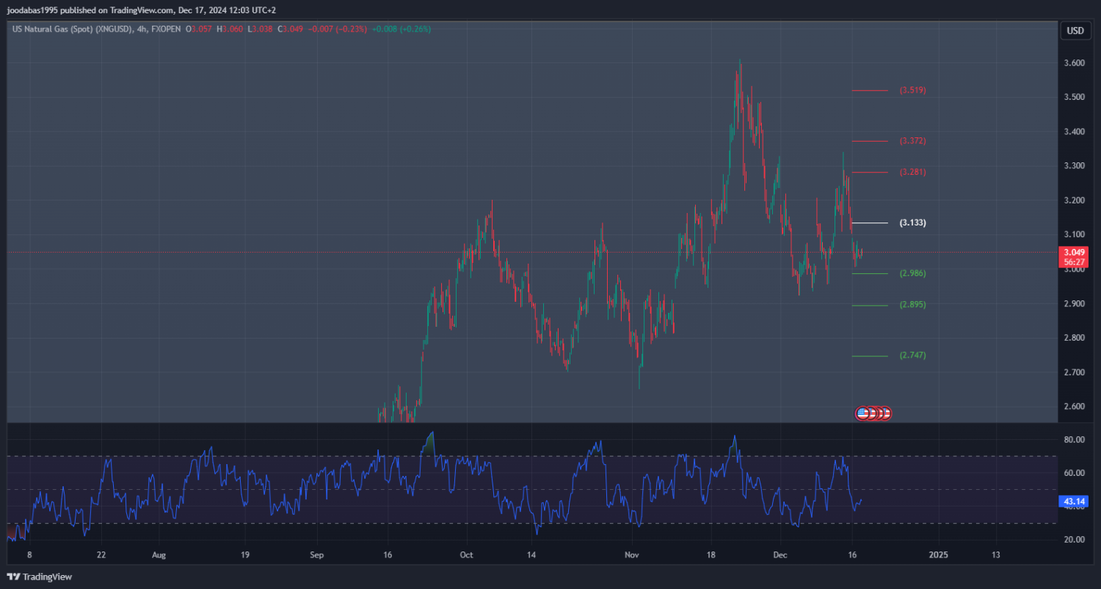Select the green 2.895 support level label
This screenshot has width=1101, height=589.
tap(912, 305)
